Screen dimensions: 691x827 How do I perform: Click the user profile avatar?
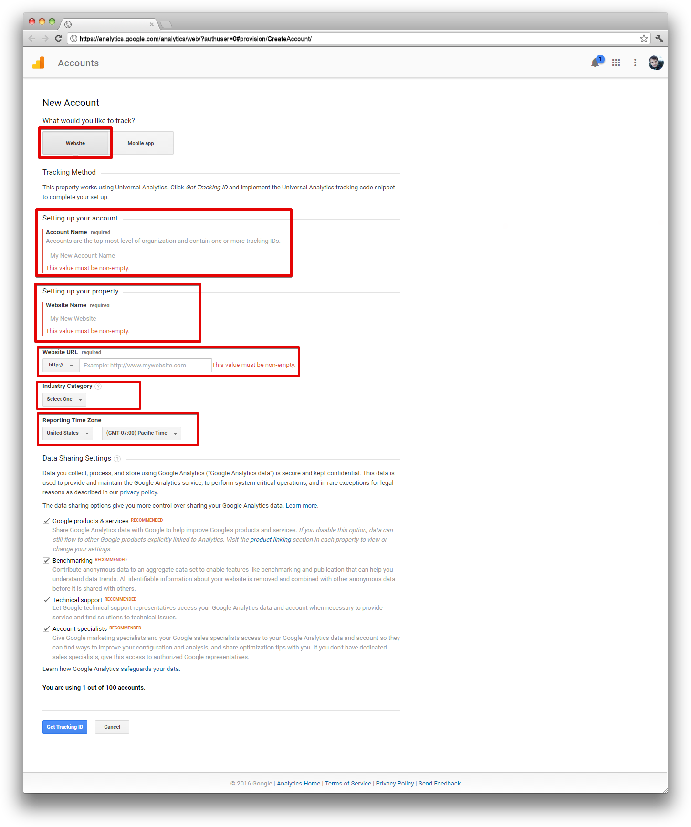(x=656, y=63)
